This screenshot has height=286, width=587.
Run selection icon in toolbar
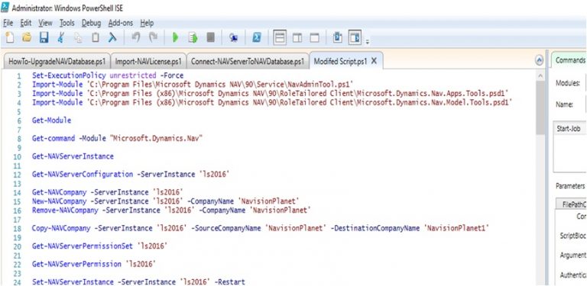pyautogui.click(x=193, y=37)
